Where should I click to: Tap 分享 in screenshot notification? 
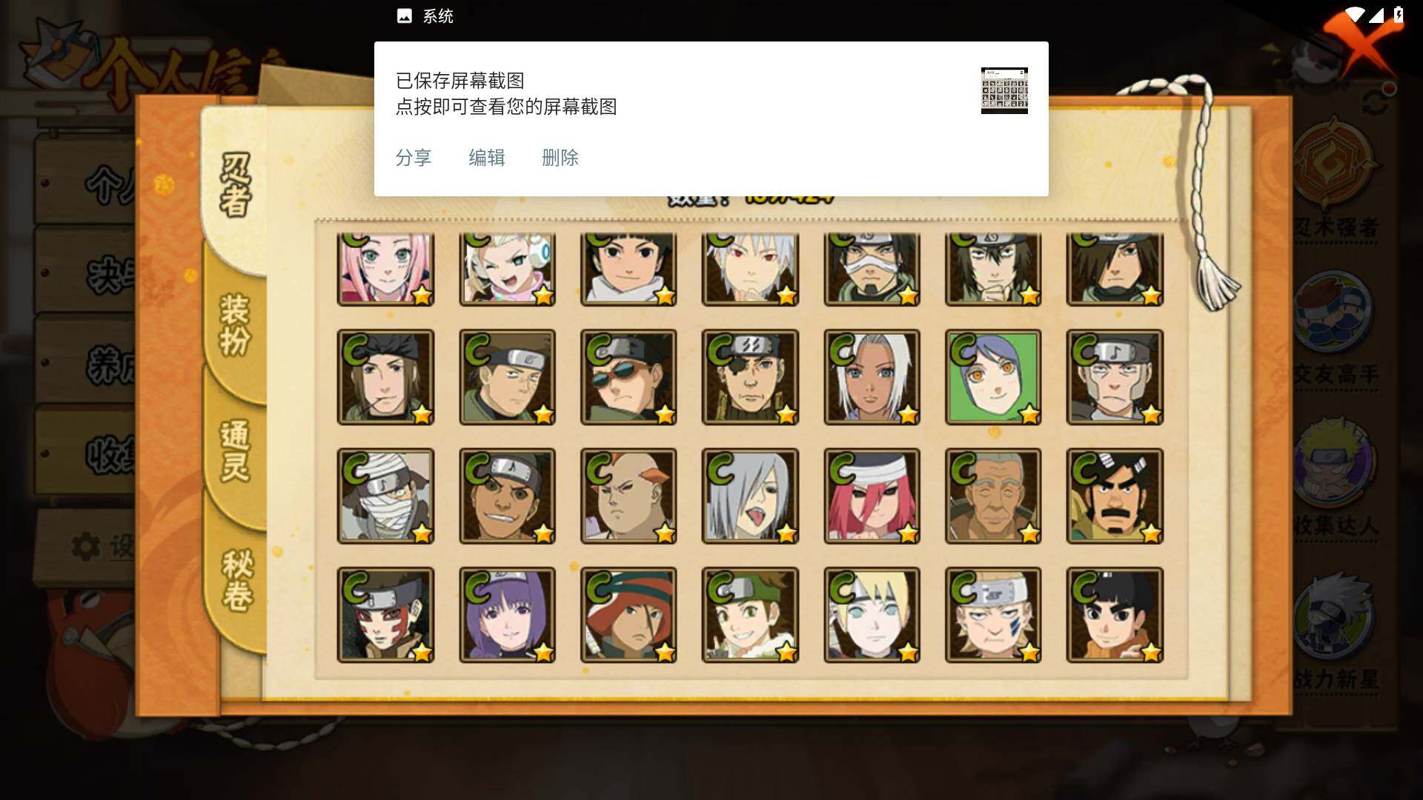click(x=414, y=158)
